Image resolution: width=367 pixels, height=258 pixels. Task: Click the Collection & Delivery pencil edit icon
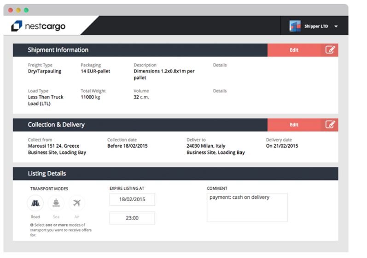click(x=330, y=125)
